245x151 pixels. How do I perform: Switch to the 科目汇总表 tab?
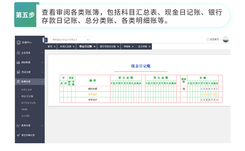pos(65,46)
